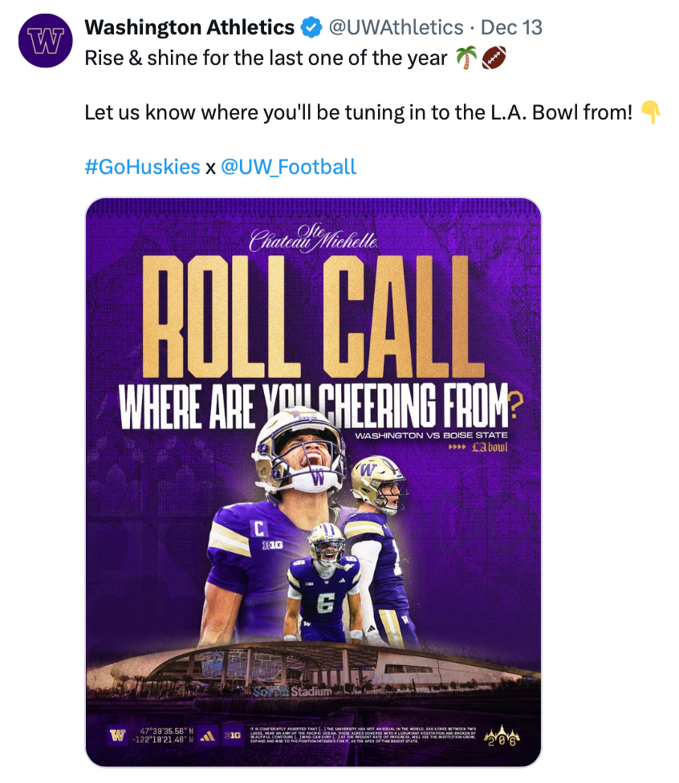The width and height of the screenshot is (679, 783).
Task: Open the #GoHuskies hashtag
Action: coord(142,167)
